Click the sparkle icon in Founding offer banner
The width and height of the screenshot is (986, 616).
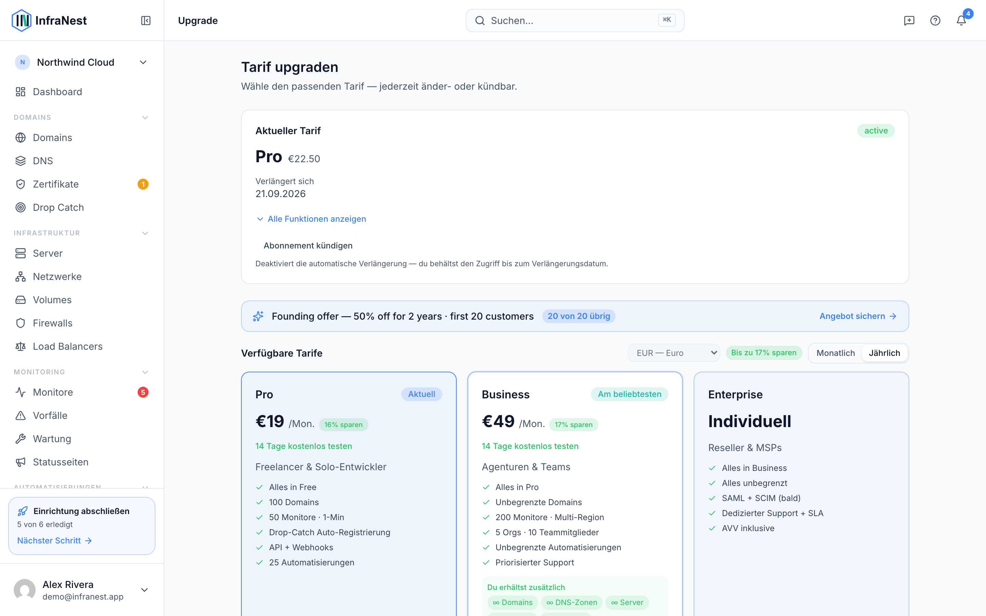click(258, 316)
